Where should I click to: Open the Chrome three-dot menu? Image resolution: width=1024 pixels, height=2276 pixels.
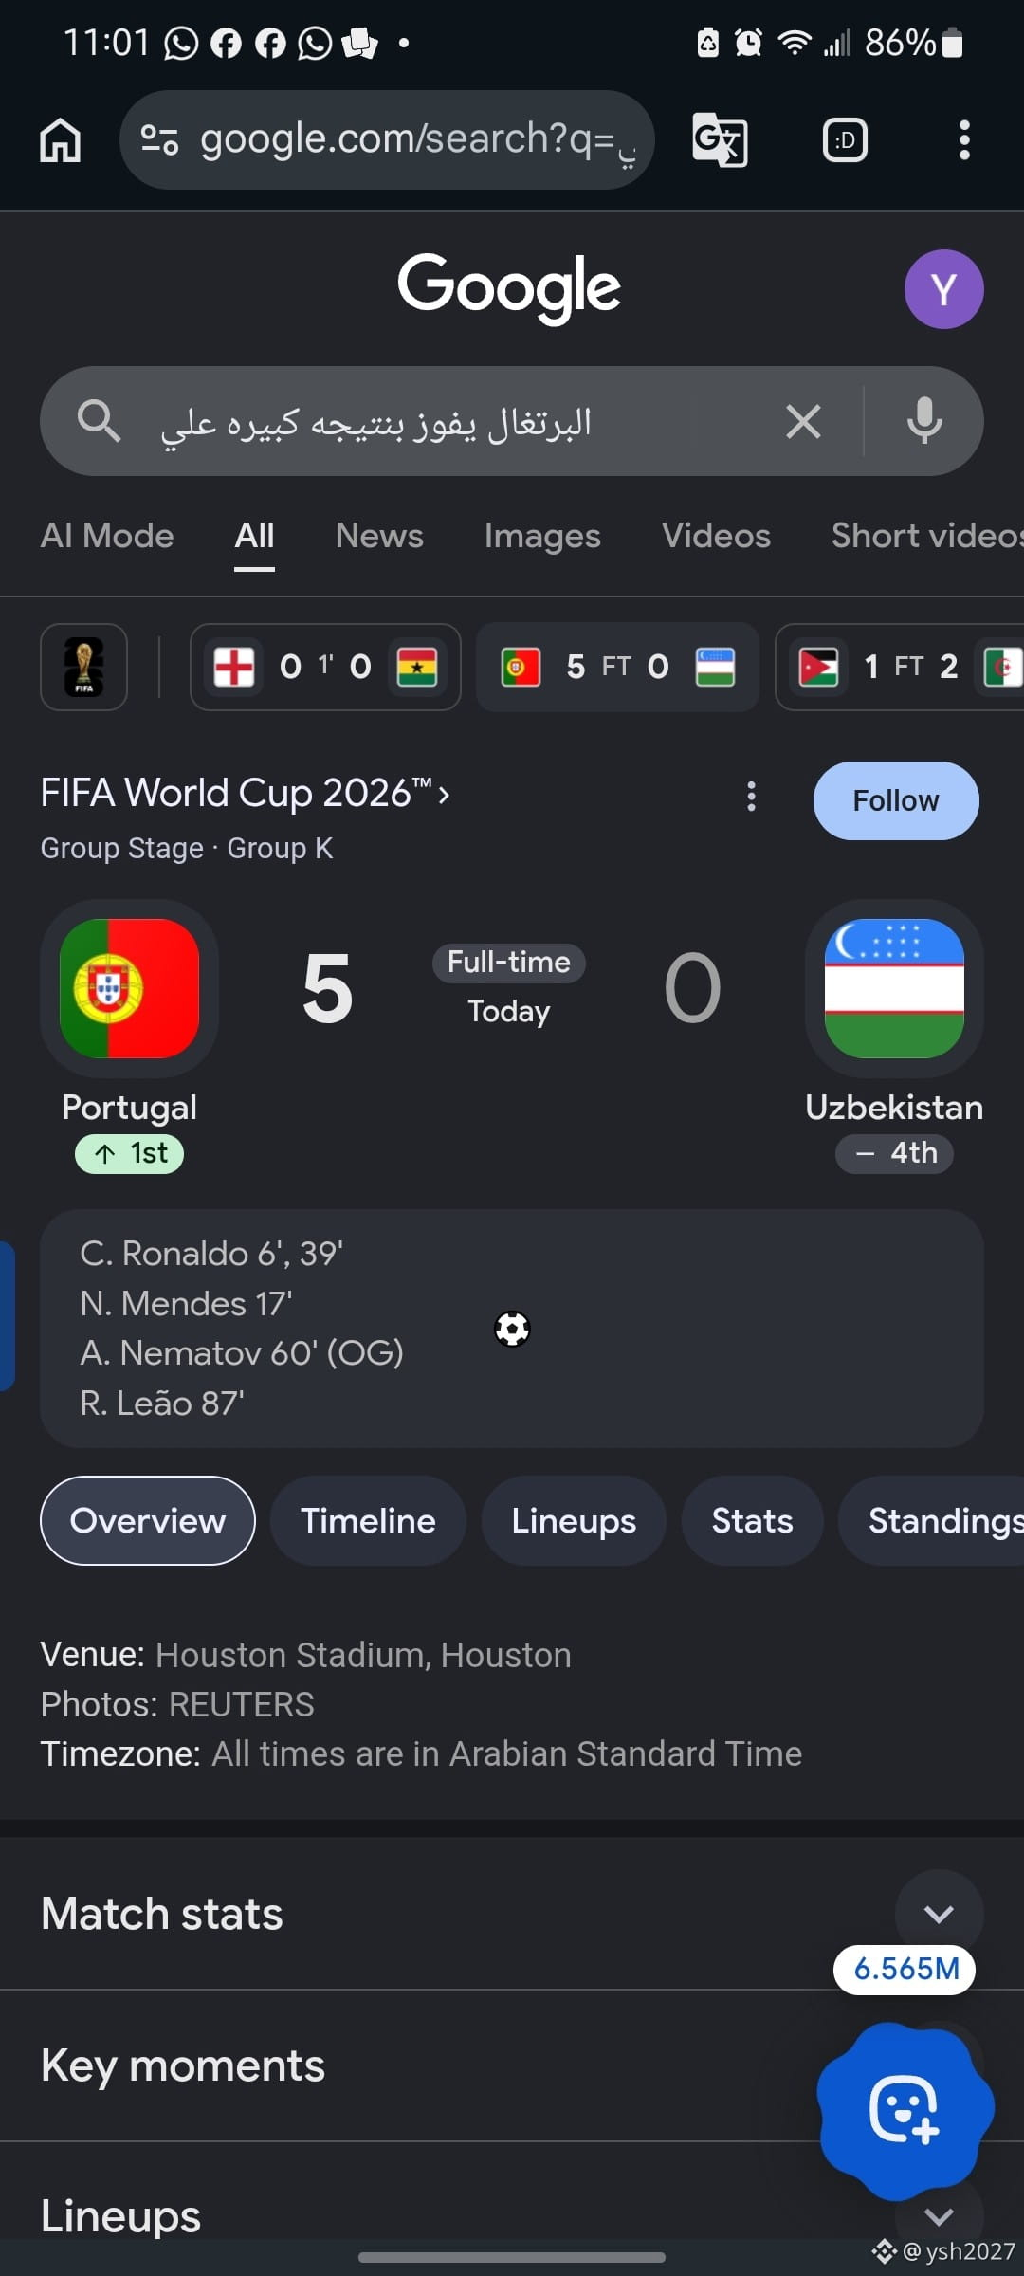(964, 140)
